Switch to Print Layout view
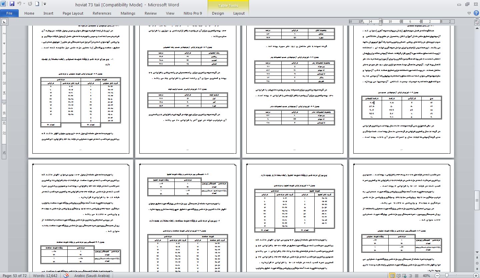Viewport: 480px width, 278px height. click(393, 275)
